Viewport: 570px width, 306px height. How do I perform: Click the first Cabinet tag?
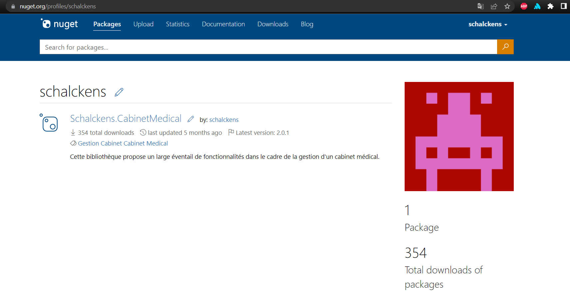[x=111, y=143]
